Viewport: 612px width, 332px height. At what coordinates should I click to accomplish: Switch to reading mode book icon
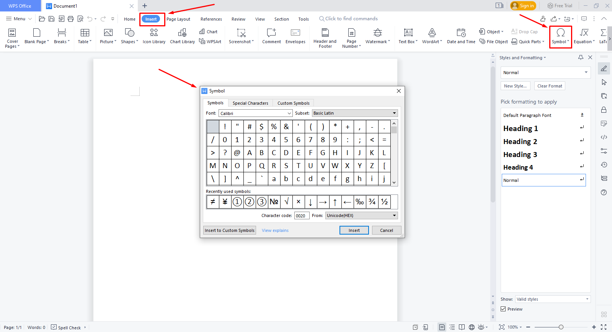click(x=462, y=327)
